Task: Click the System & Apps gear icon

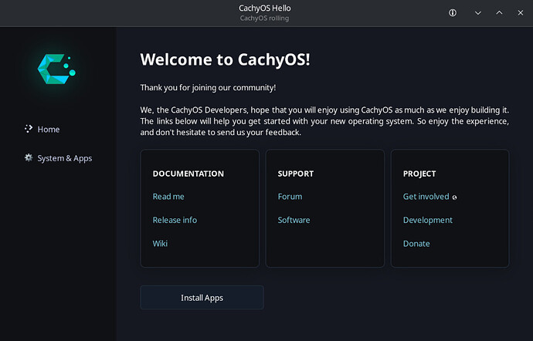Action: (29, 157)
